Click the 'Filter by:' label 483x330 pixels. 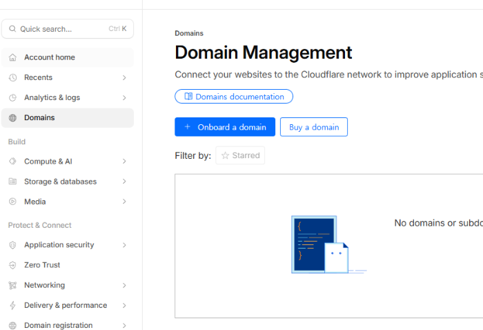coord(193,155)
